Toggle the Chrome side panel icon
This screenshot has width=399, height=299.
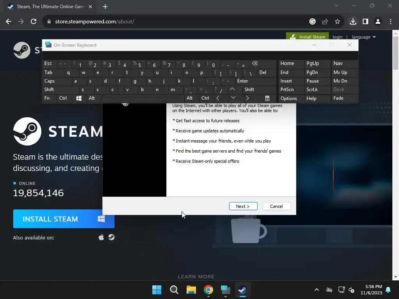(365, 22)
